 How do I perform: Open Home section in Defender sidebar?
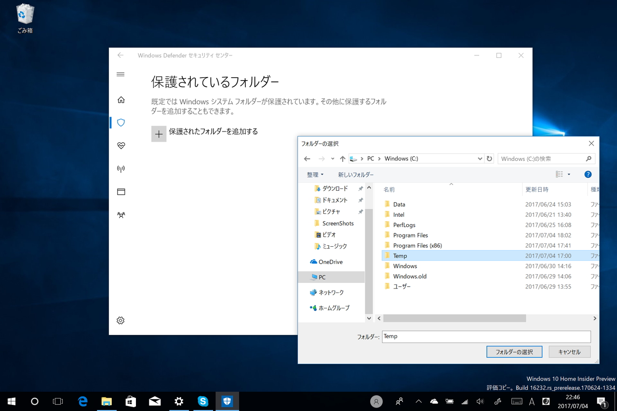coord(120,99)
